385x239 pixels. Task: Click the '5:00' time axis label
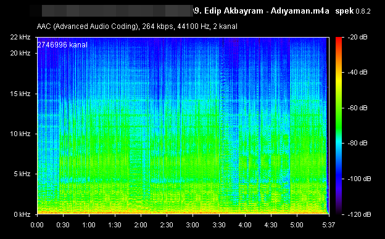pyautogui.click(x=297, y=225)
